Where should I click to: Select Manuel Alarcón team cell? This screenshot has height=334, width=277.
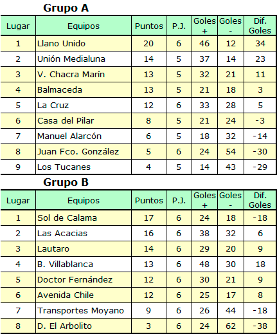point(84,136)
